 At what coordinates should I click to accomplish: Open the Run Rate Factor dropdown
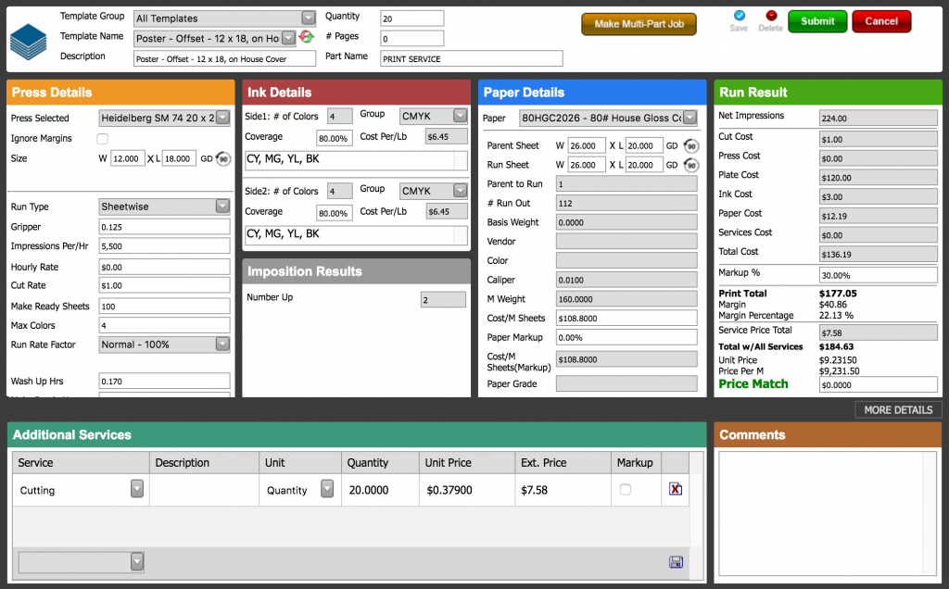point(222,345)
